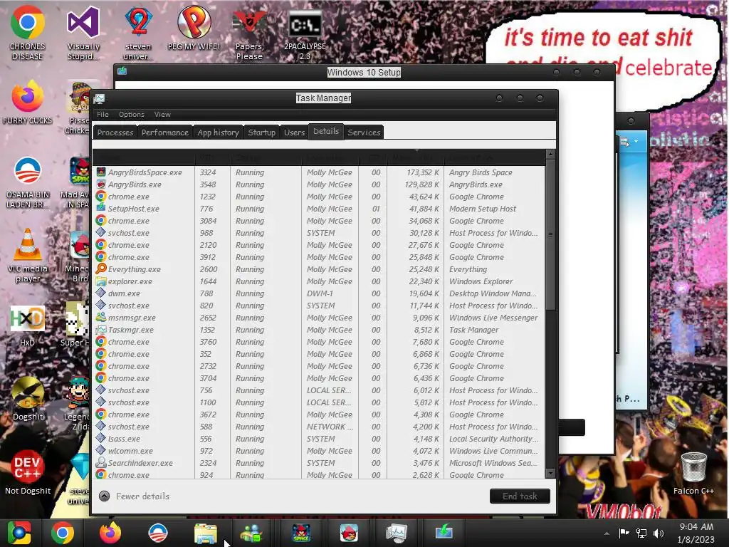The width and height of the screenshot is (729, 547).
Task: Click the Windows 10 Setup title bar
Action: click(364, 73)
